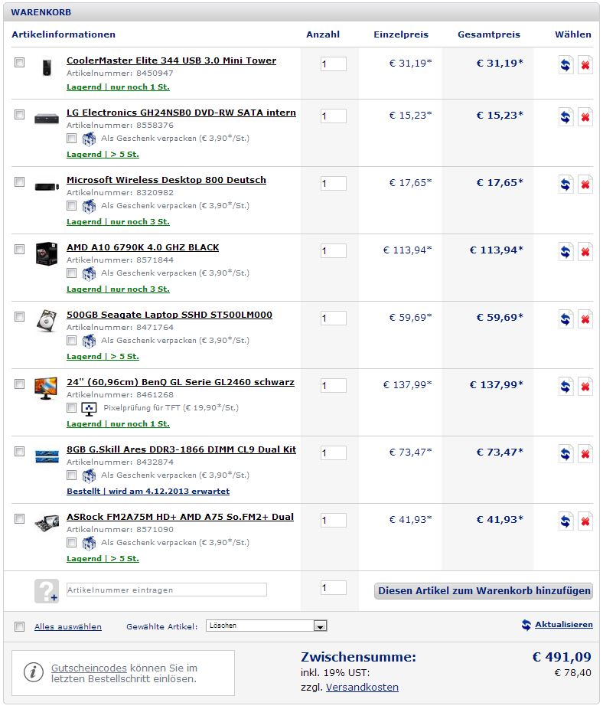Click Diesen Artikel zum Warenkorb hinzufügen
Screen dimensions: 603x709
click(x=483, y=591)
